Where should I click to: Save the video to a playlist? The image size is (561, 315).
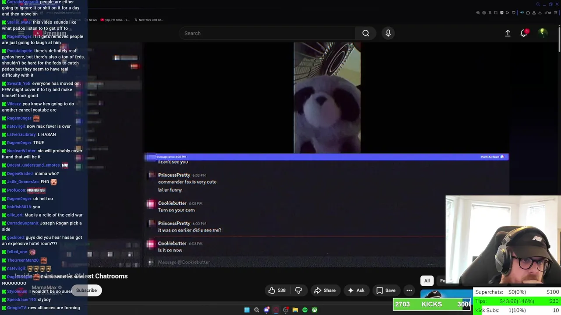386,290
